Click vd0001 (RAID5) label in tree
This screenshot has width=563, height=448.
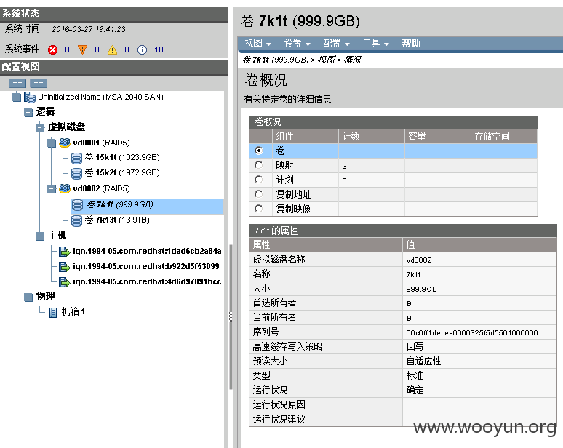101,143
